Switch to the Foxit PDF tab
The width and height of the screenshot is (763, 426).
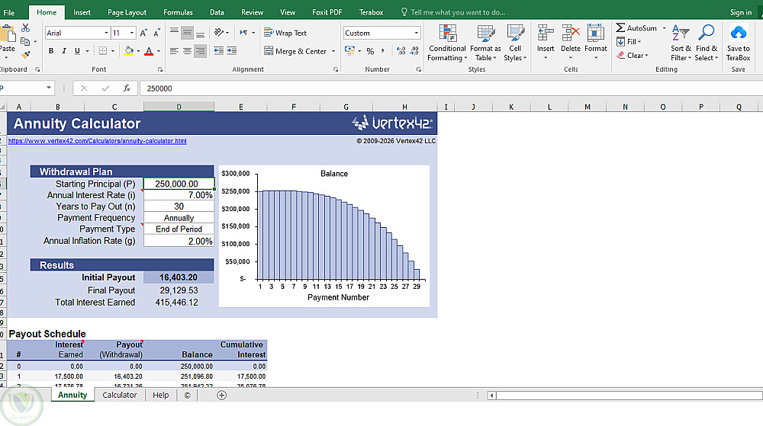327,12
